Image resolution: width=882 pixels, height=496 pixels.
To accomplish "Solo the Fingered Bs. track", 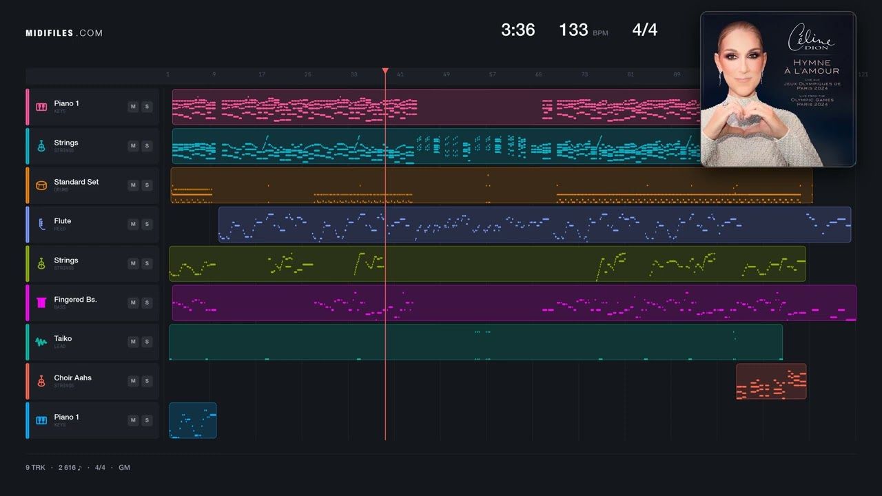I will (x=147, y=302).
